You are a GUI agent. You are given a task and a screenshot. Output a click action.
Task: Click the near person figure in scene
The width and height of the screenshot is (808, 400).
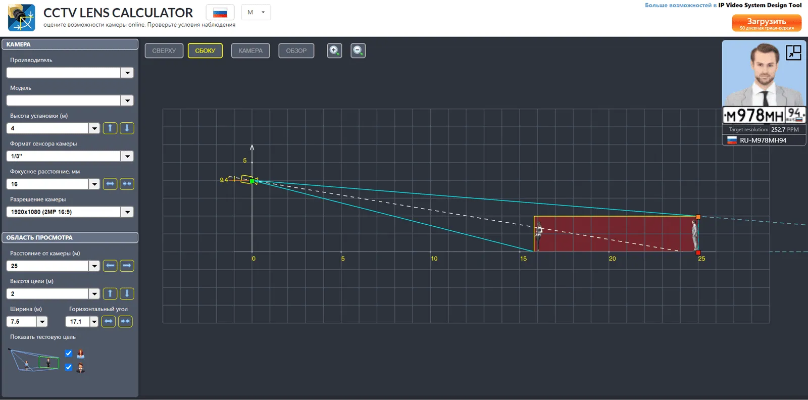[x=539, y=236]
